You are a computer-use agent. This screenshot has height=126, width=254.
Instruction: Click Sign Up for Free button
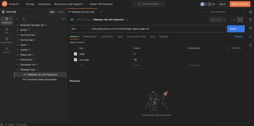(240, 4)
